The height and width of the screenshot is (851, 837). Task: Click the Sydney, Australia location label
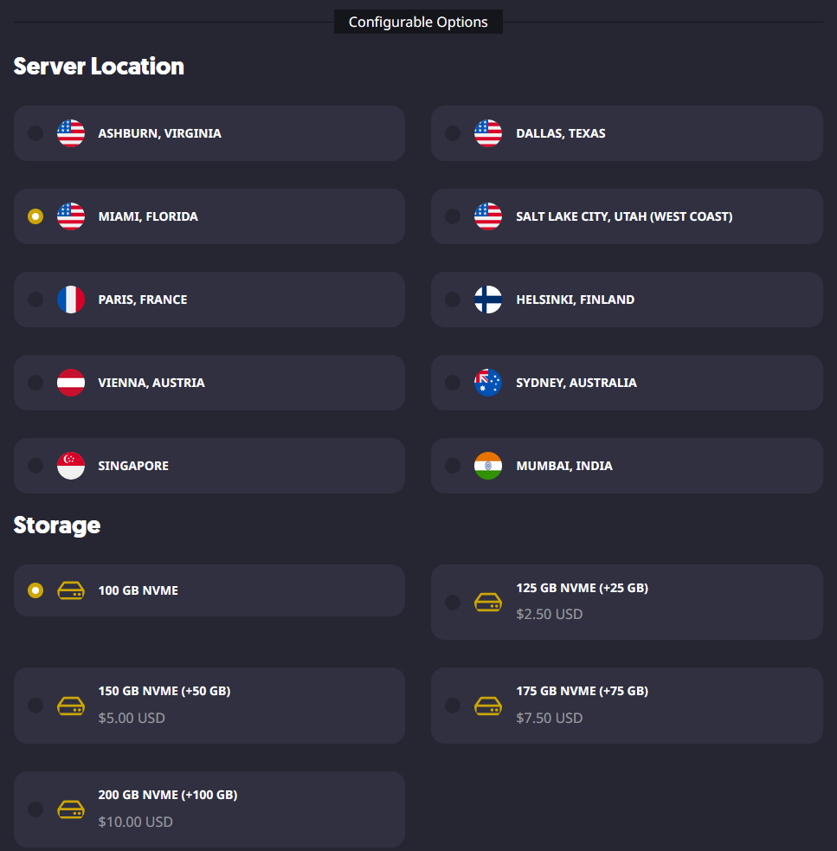click(576, 383)
